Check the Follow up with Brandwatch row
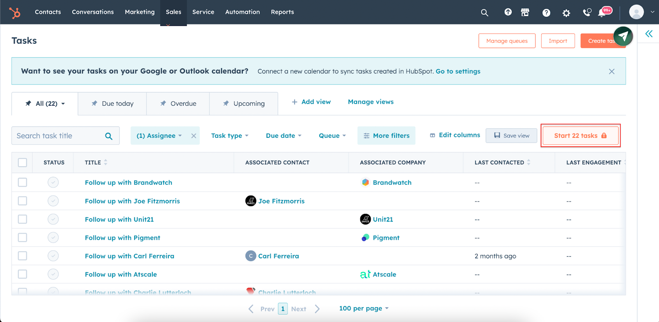The width and height of the screenshot is (659, 322). (23, 182)
